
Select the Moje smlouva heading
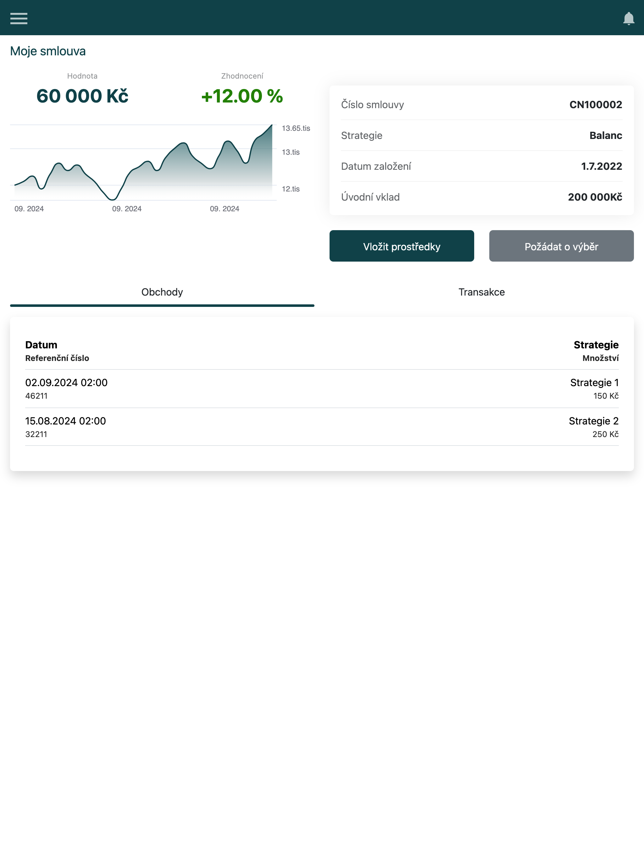click(x=48, y=51)
